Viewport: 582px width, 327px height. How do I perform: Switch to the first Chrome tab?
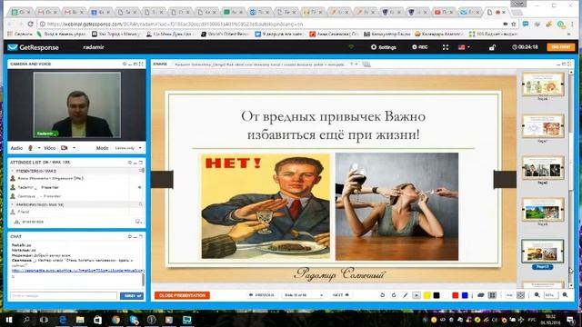21,12
